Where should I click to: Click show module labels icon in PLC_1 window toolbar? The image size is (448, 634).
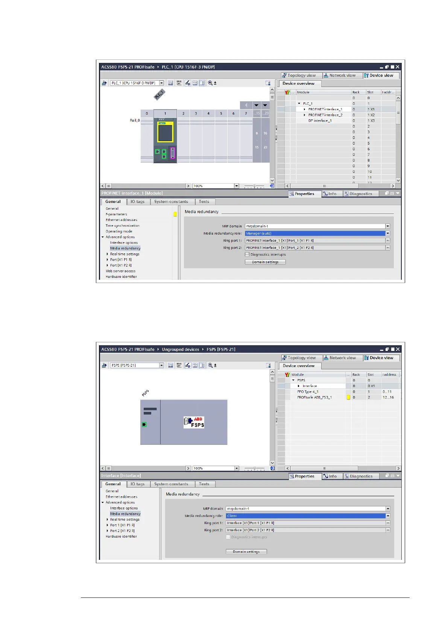[x=171, y=83]
